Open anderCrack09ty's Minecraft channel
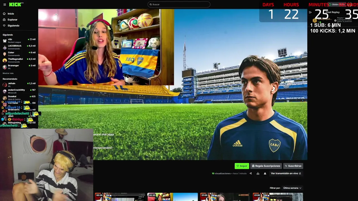Screen dimensions: 358x201 pos(19,91)
